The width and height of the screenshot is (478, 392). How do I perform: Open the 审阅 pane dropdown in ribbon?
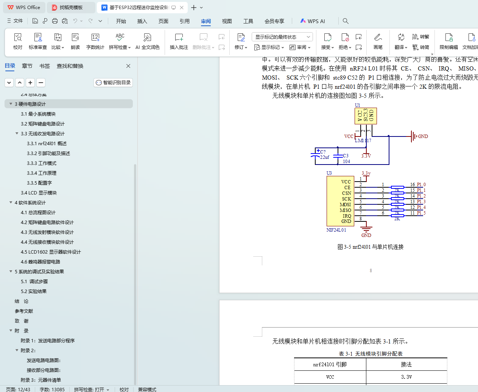pyautogui.click(x=300, y=47)
